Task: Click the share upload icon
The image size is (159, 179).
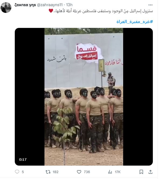Action: [150, 172]
